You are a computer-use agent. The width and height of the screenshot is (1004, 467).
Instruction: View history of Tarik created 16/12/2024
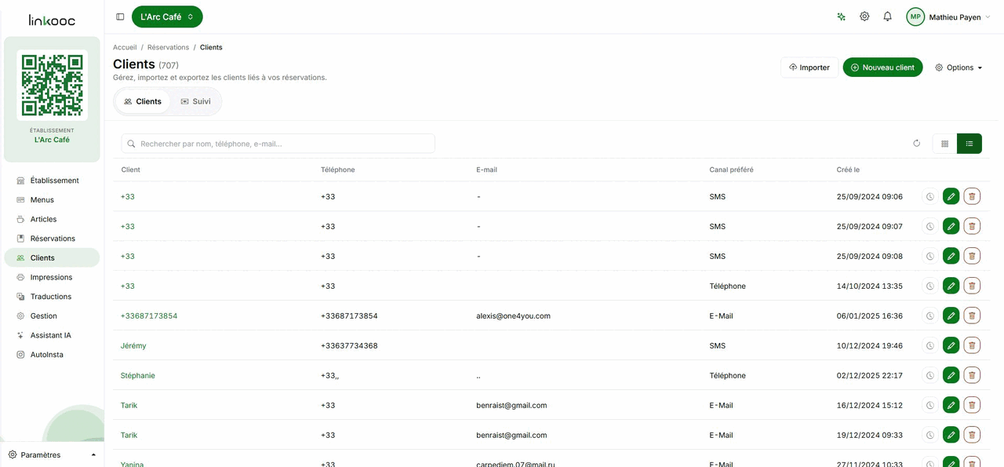[929, 406]
